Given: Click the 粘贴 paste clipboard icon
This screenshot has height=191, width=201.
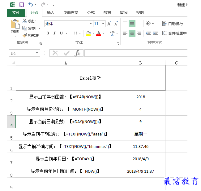Looking at the screenshot, I should click(15, 24).
